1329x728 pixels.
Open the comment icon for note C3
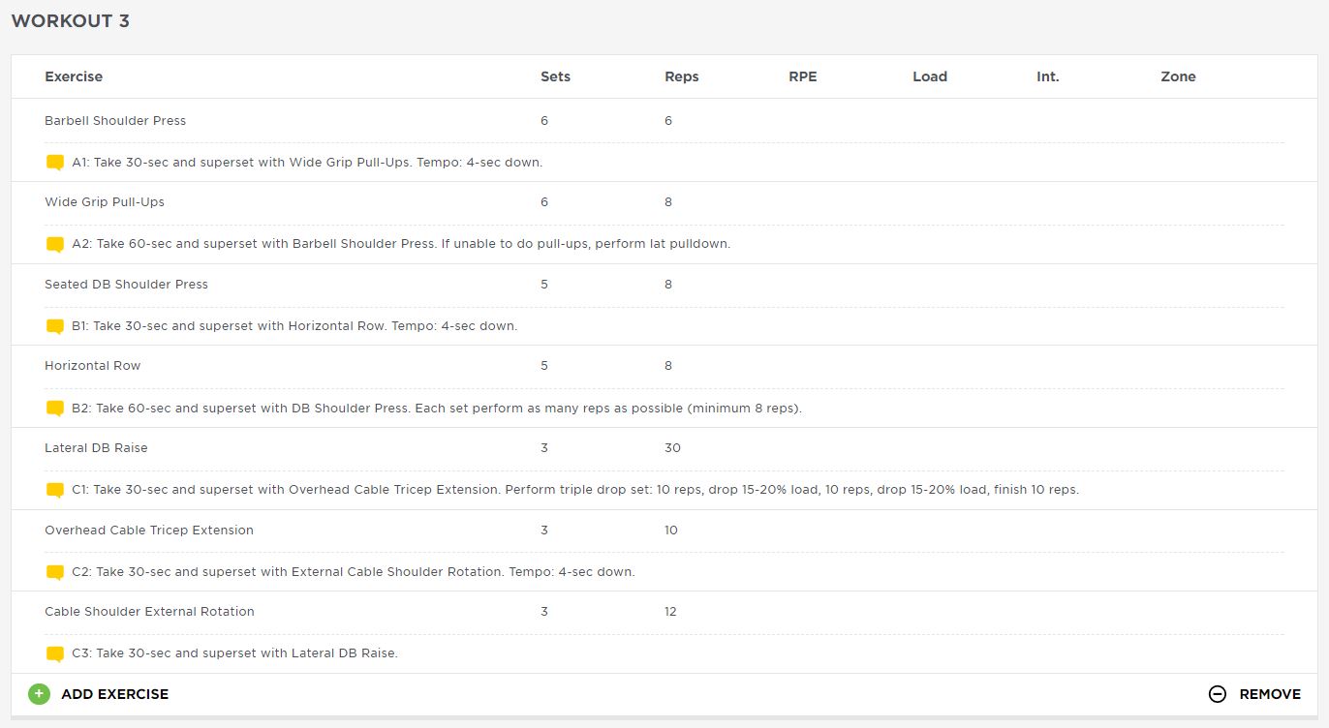click(x=55, y=653)
